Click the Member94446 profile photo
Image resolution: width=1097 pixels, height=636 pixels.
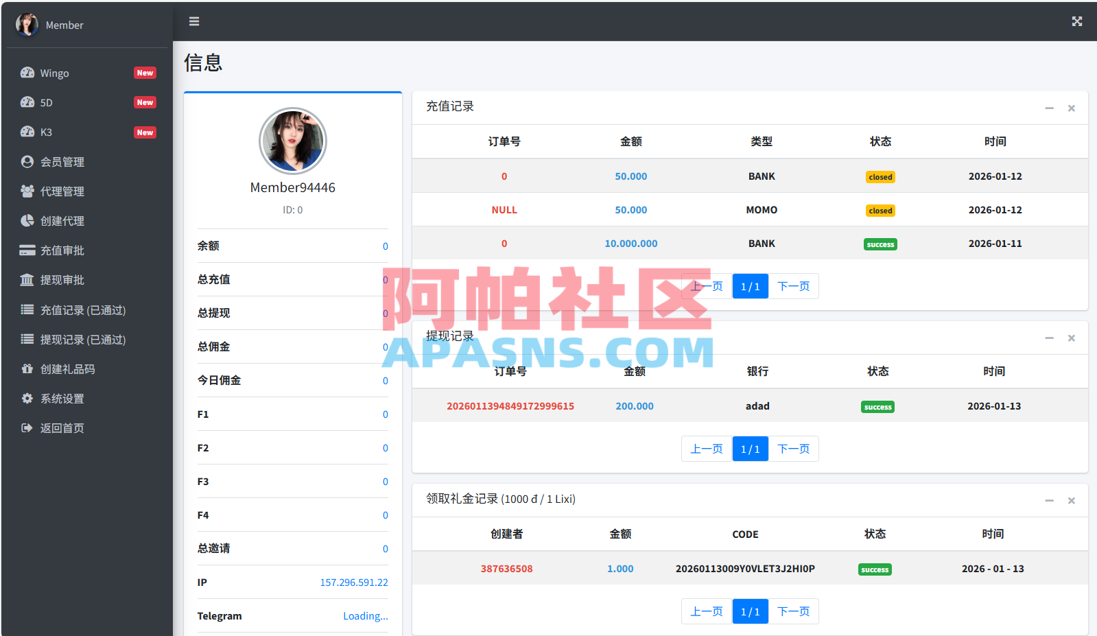pos(293,141)
